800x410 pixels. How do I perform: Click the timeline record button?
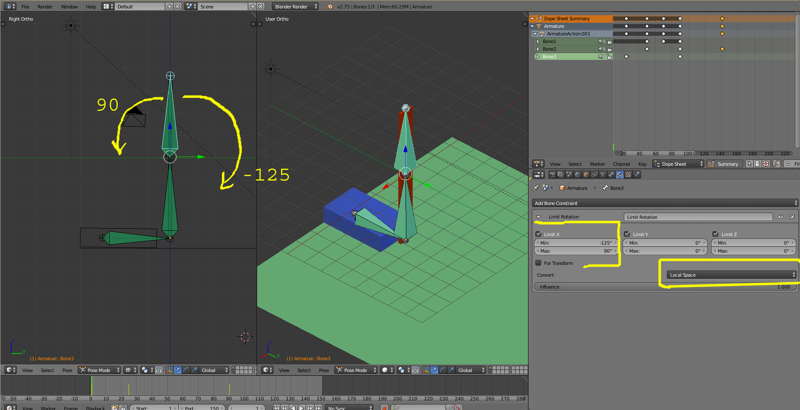coord(384,408)
